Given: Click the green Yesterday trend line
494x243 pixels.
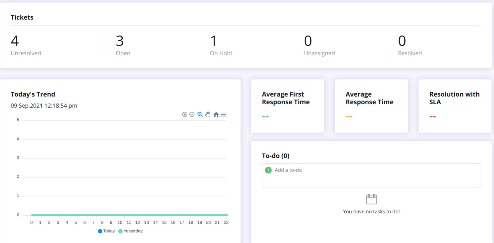Looking at the screenshot, I should (x=129, y=215).
